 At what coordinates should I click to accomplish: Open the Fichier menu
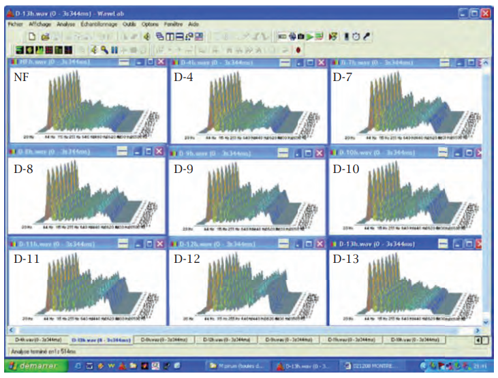[x=15, y=24]
